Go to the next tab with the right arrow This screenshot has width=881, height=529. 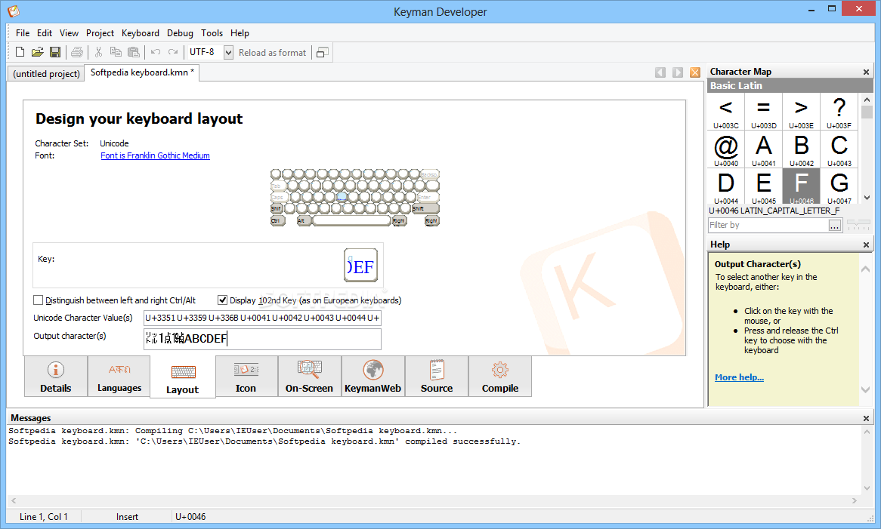click(678, 72)
